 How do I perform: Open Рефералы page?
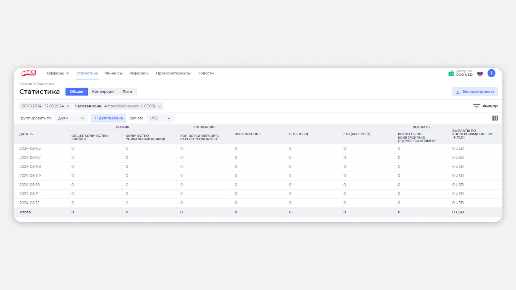coord(139,73)
